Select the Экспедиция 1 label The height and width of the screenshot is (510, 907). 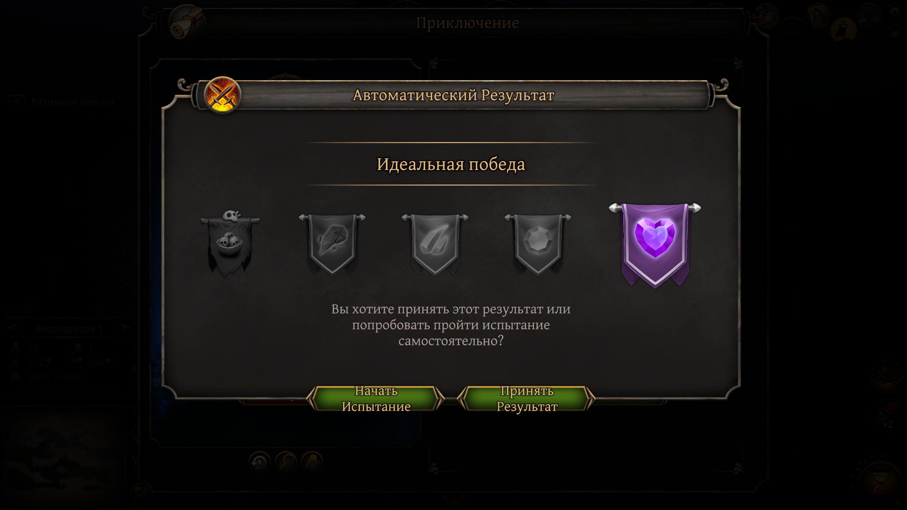tap(68, 329)
